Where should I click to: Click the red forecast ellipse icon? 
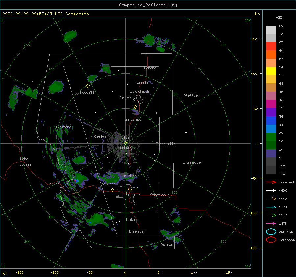tap(271, 240)
